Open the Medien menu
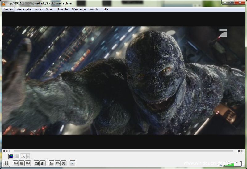 click(x=8, y=9)
